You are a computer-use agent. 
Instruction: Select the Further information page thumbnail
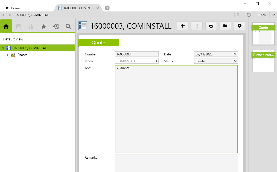[263, 61]
